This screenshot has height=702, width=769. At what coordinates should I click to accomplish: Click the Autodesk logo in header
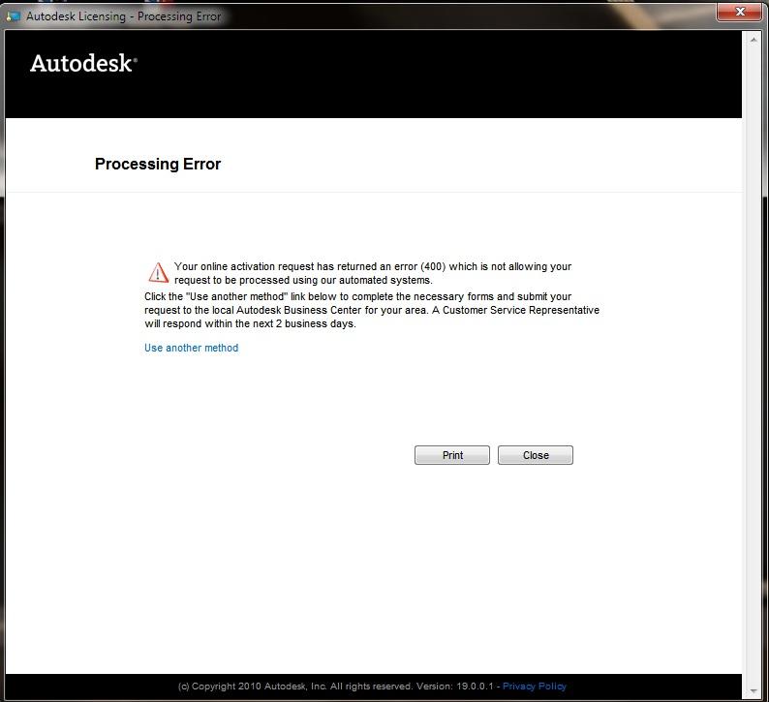pos(83,64)
